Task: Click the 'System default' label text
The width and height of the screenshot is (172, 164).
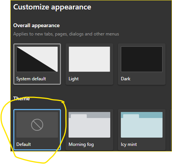Action: pyautogui.click(x=31, y=79)
